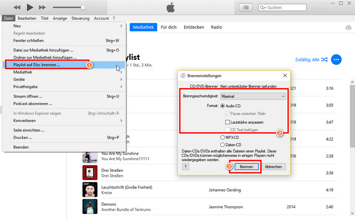
Task: Click the shuffle arrows icon
Action: click(x=324, y=60)
